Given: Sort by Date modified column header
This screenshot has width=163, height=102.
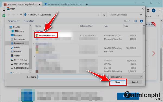Looking at the screenshot, I should (86, 26).
